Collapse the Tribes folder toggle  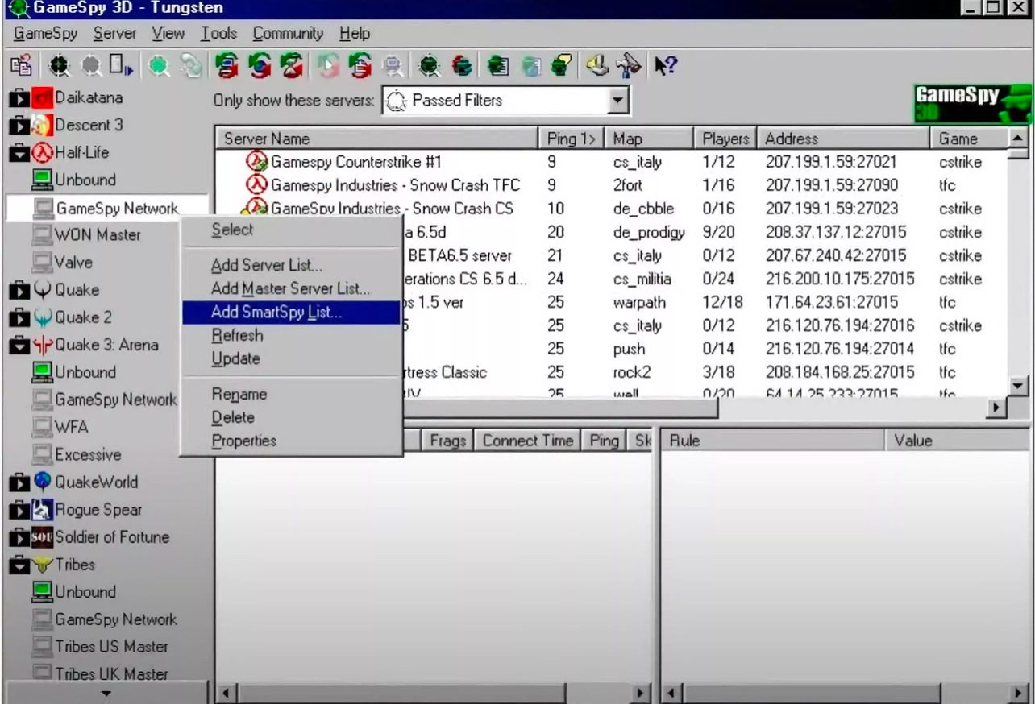[19, 565]
